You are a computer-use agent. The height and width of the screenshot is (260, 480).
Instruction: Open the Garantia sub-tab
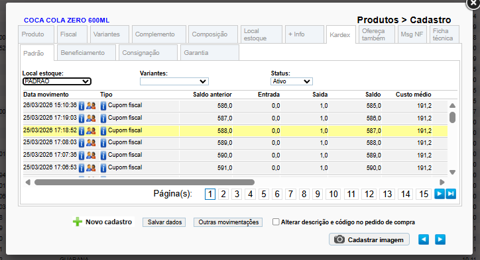[x=210, y=52]
